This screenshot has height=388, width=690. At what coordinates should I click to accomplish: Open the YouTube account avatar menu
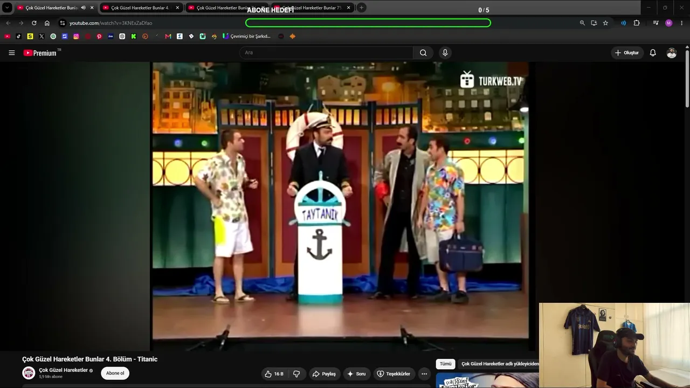tap(671, 53)
